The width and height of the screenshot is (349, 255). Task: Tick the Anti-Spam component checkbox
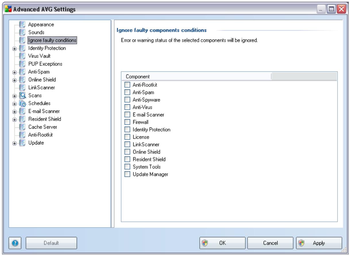(127, 92)
